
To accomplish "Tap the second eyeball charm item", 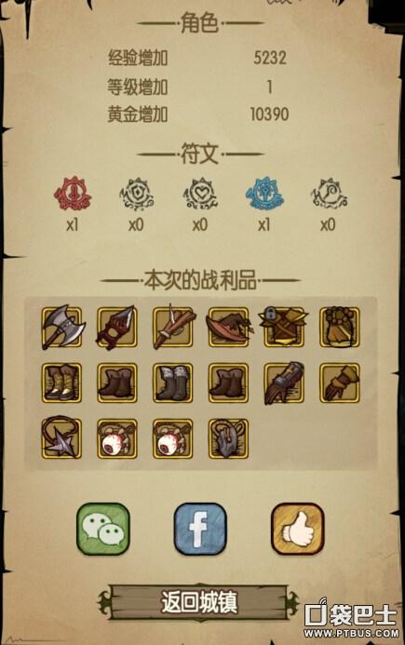I will point(173,438).
